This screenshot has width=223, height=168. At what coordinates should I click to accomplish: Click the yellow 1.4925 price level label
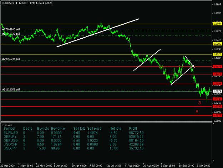click(217, 54)
